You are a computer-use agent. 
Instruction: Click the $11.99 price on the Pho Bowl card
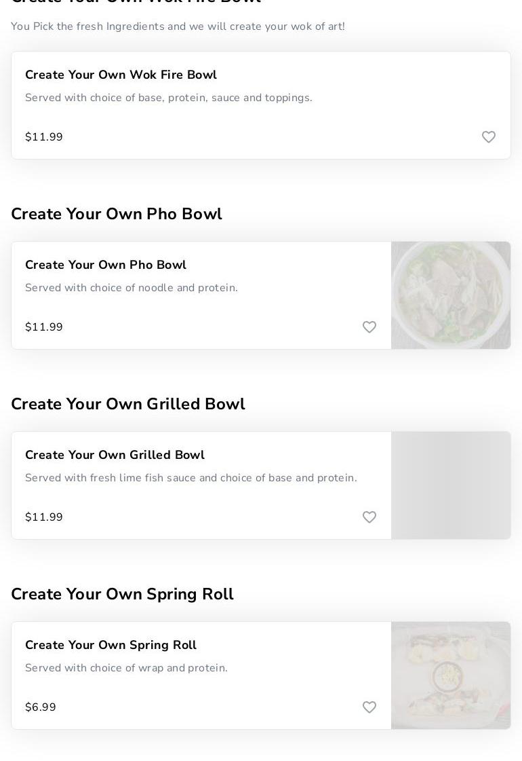44,327
